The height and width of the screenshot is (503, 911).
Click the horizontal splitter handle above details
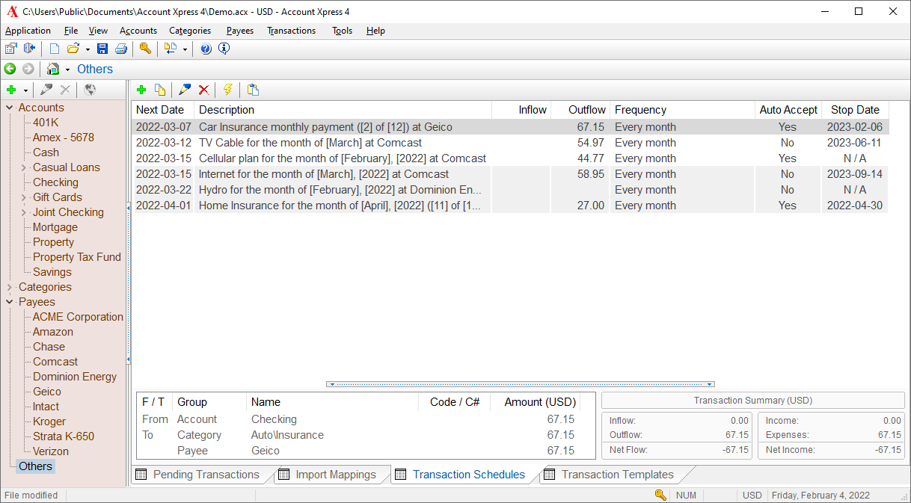pyautogui.click(x=521, y=384)
